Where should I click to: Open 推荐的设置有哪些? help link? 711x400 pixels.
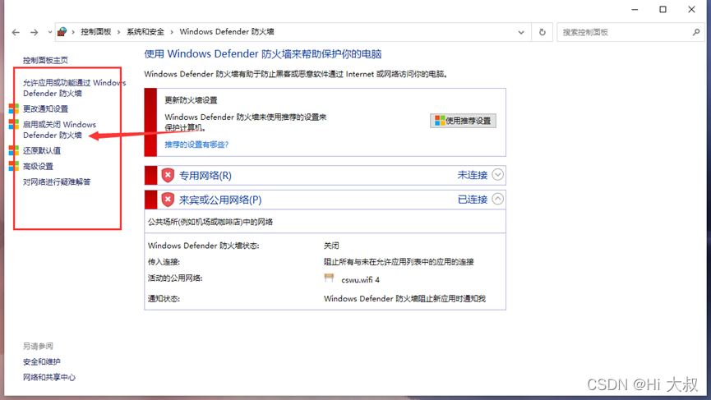(x=196, y=145)
